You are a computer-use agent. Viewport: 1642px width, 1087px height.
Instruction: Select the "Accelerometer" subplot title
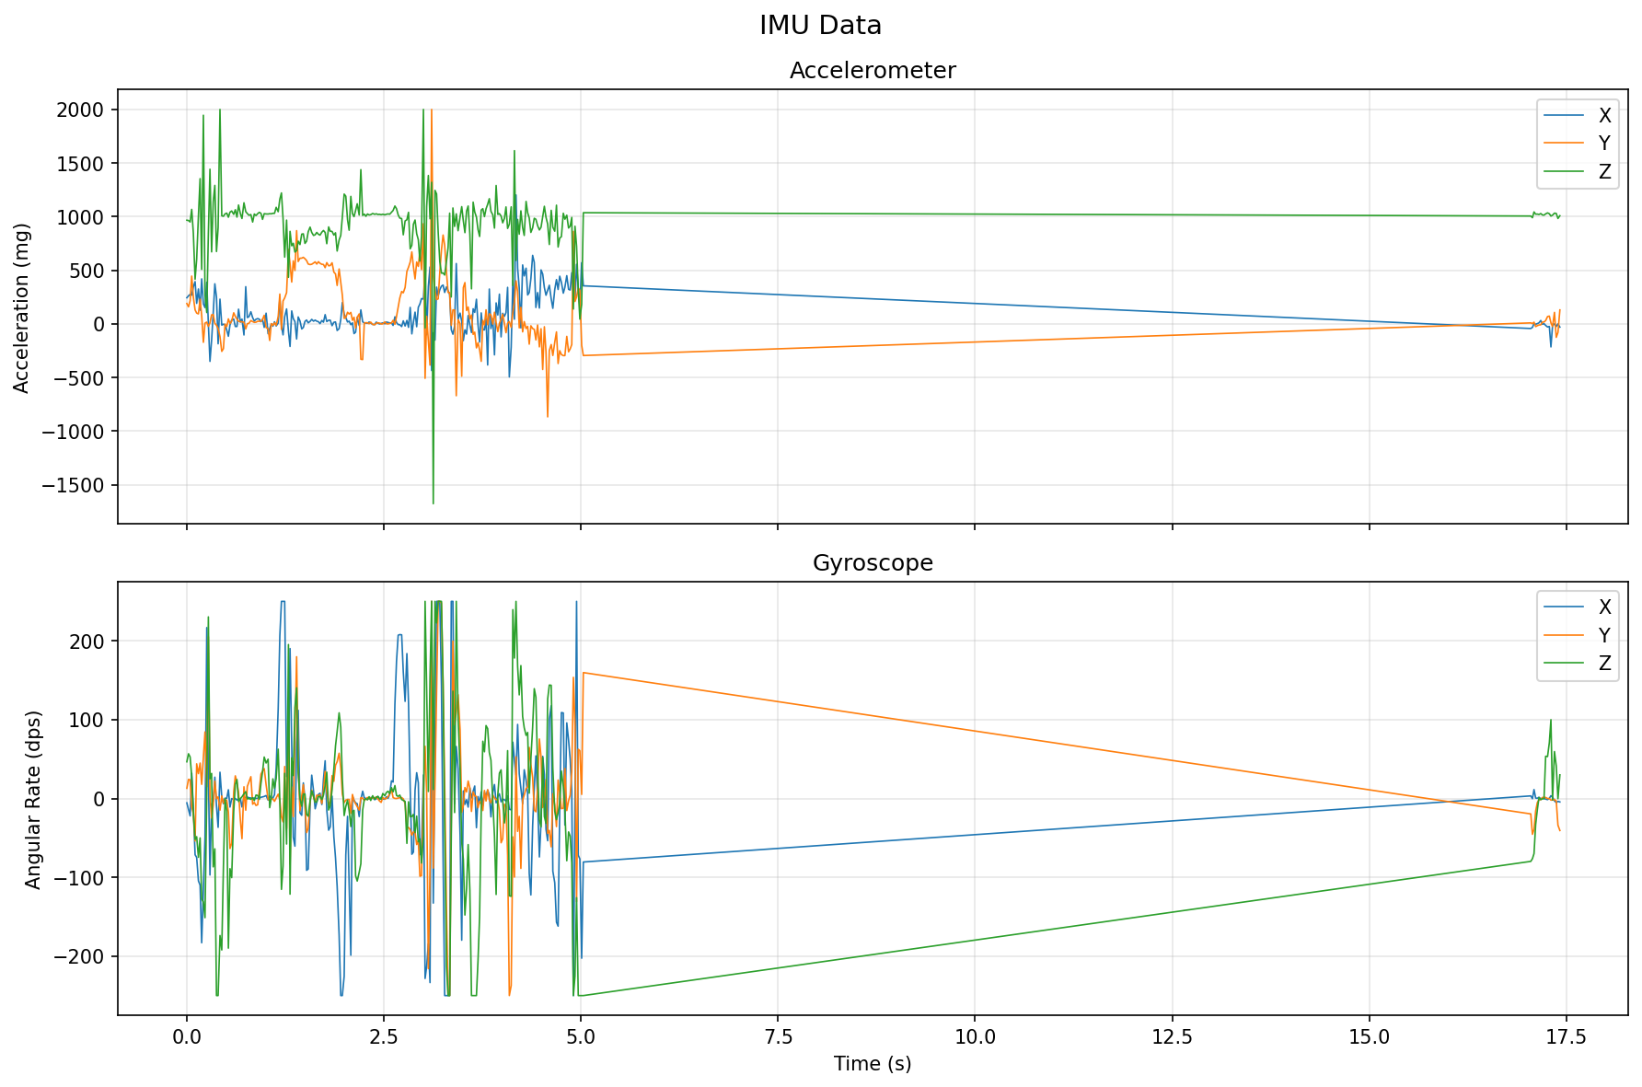pos(872,71)
